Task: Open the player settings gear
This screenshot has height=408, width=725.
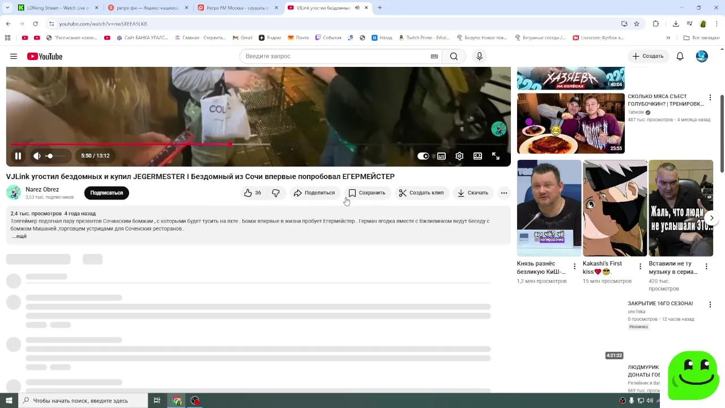Action: tap(459, 156)
